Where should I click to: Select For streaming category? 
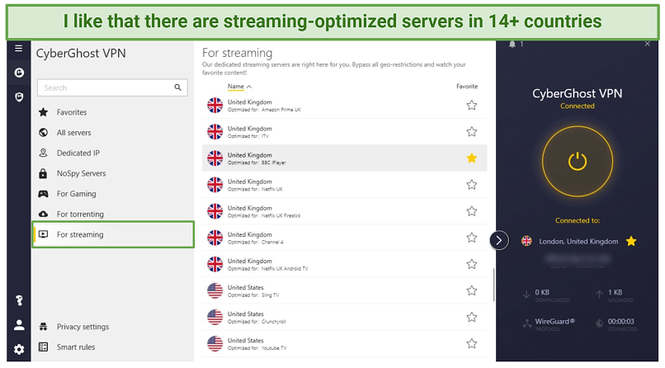pyautogui.click(x=113, y=234)
